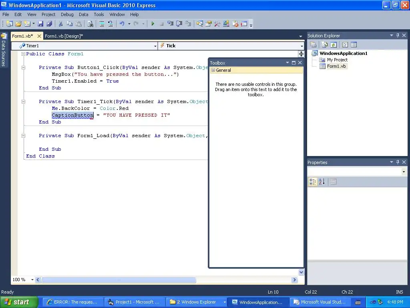Open Solution Explorer from the toolbar icon
The image size is (410, 308).
point(200,24)
